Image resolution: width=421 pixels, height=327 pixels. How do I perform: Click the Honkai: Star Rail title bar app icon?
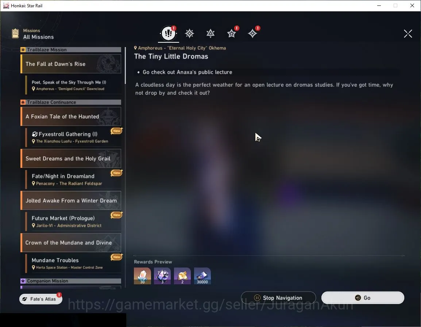(x=6, y=5)
